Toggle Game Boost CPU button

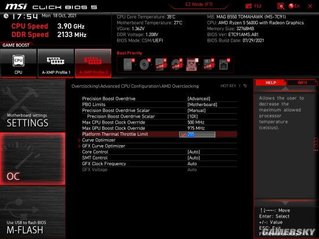[19, 63]
